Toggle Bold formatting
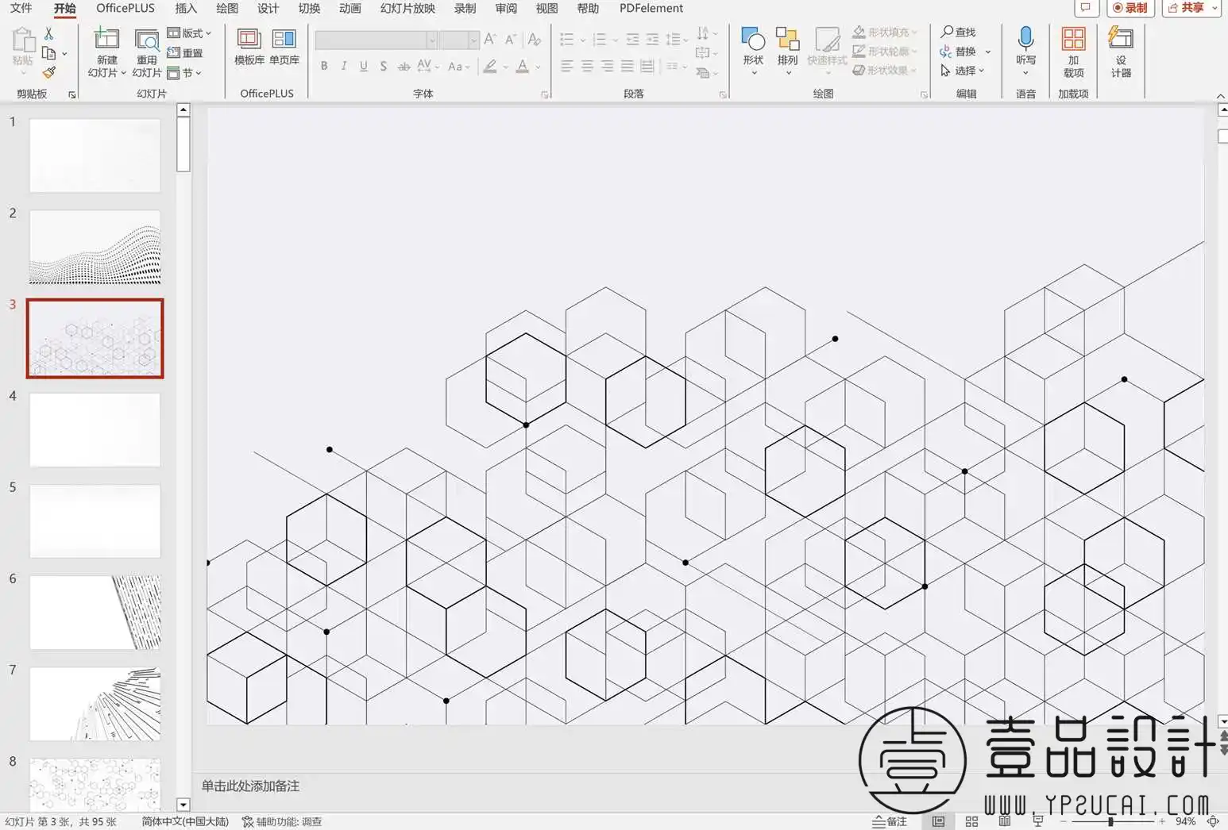Viewport: 1228px width, 830px height. (x=324, y=67)
